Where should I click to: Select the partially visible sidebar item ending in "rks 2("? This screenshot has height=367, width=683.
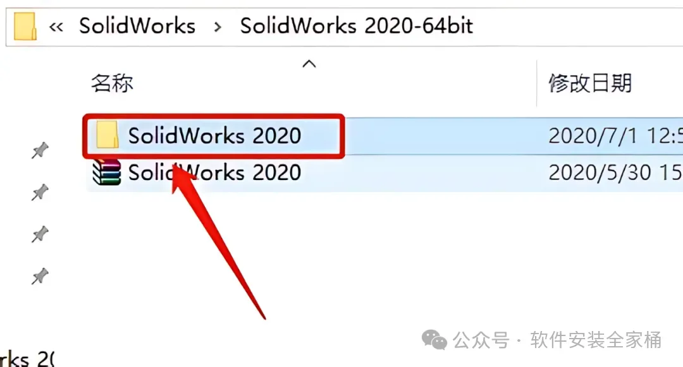27,358
